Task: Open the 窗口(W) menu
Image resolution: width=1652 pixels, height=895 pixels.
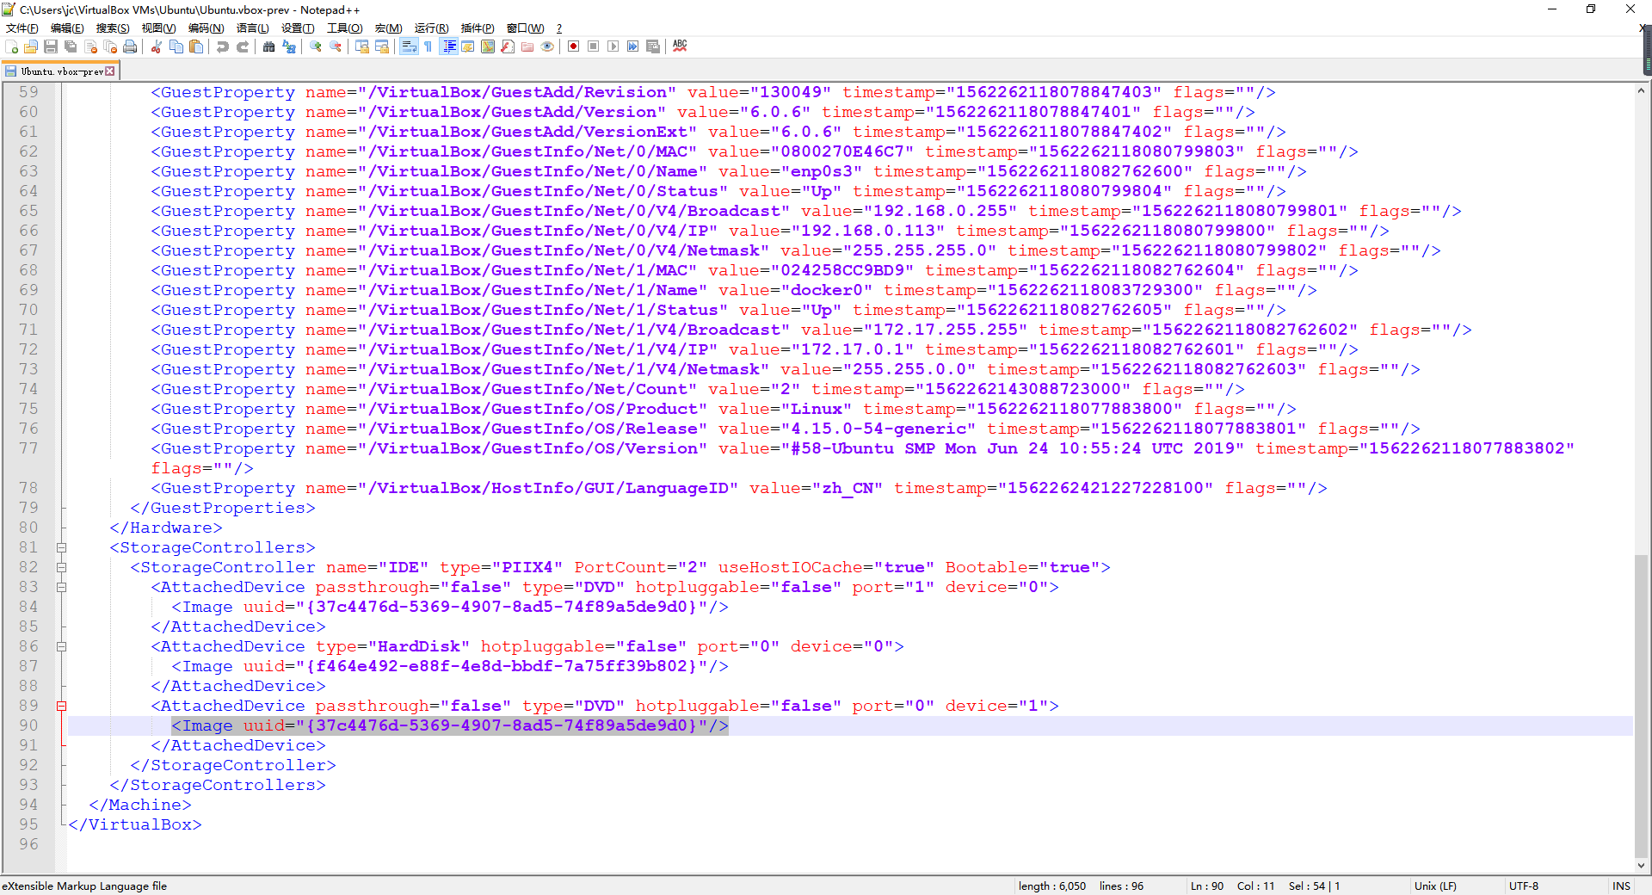Action: (x=526, y=28)
